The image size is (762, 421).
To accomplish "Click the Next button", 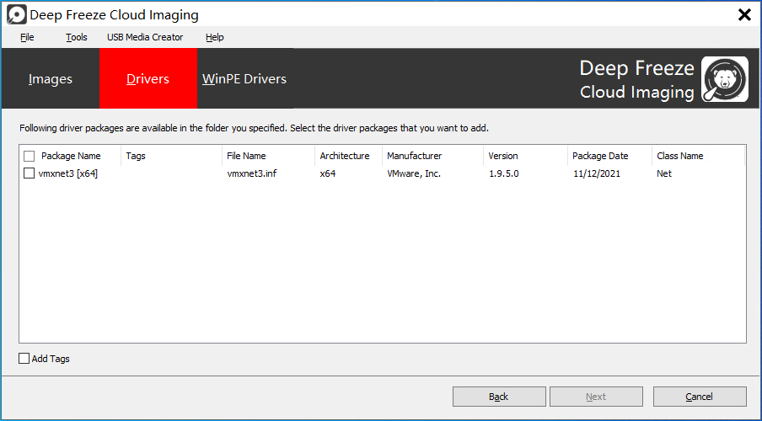I will pos(596,397).
